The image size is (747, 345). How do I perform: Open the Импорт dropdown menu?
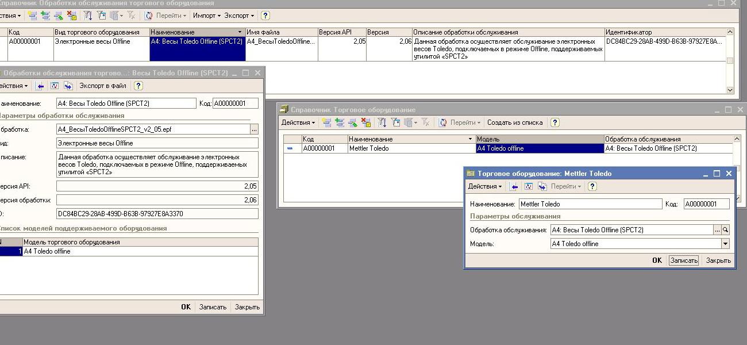tap(207, 16)
